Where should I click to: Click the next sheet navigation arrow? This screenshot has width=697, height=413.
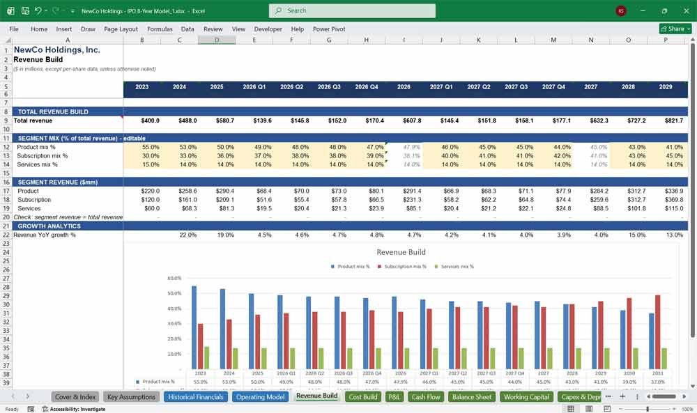28,396
